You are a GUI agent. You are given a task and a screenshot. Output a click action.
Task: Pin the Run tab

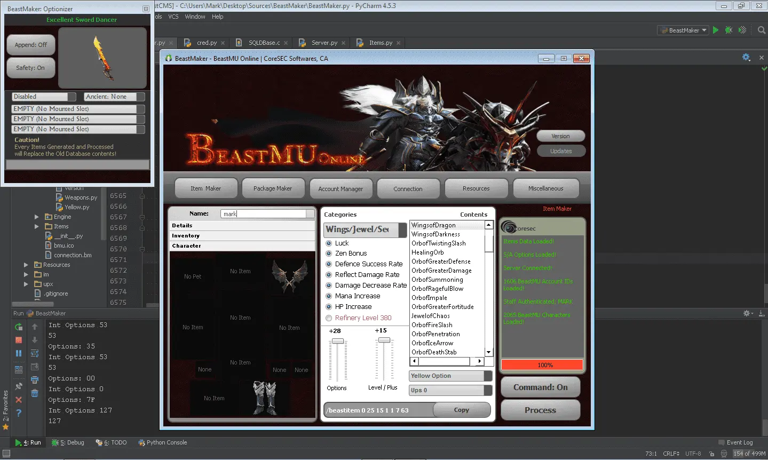[19, 386]
